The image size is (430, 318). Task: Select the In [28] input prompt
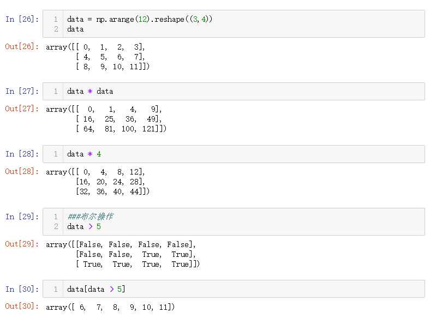point(22,154)
